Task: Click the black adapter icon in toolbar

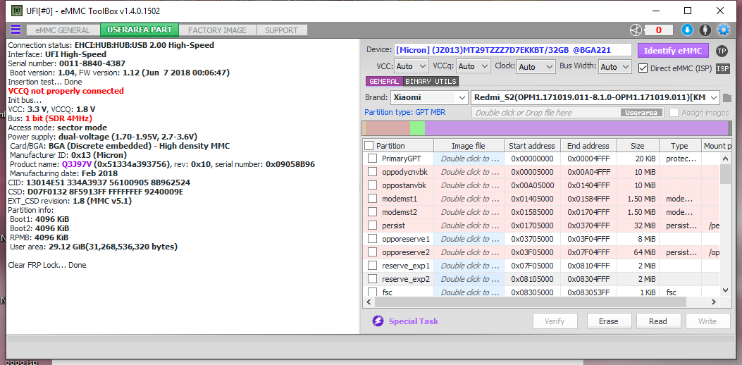Action: [705, 30]
